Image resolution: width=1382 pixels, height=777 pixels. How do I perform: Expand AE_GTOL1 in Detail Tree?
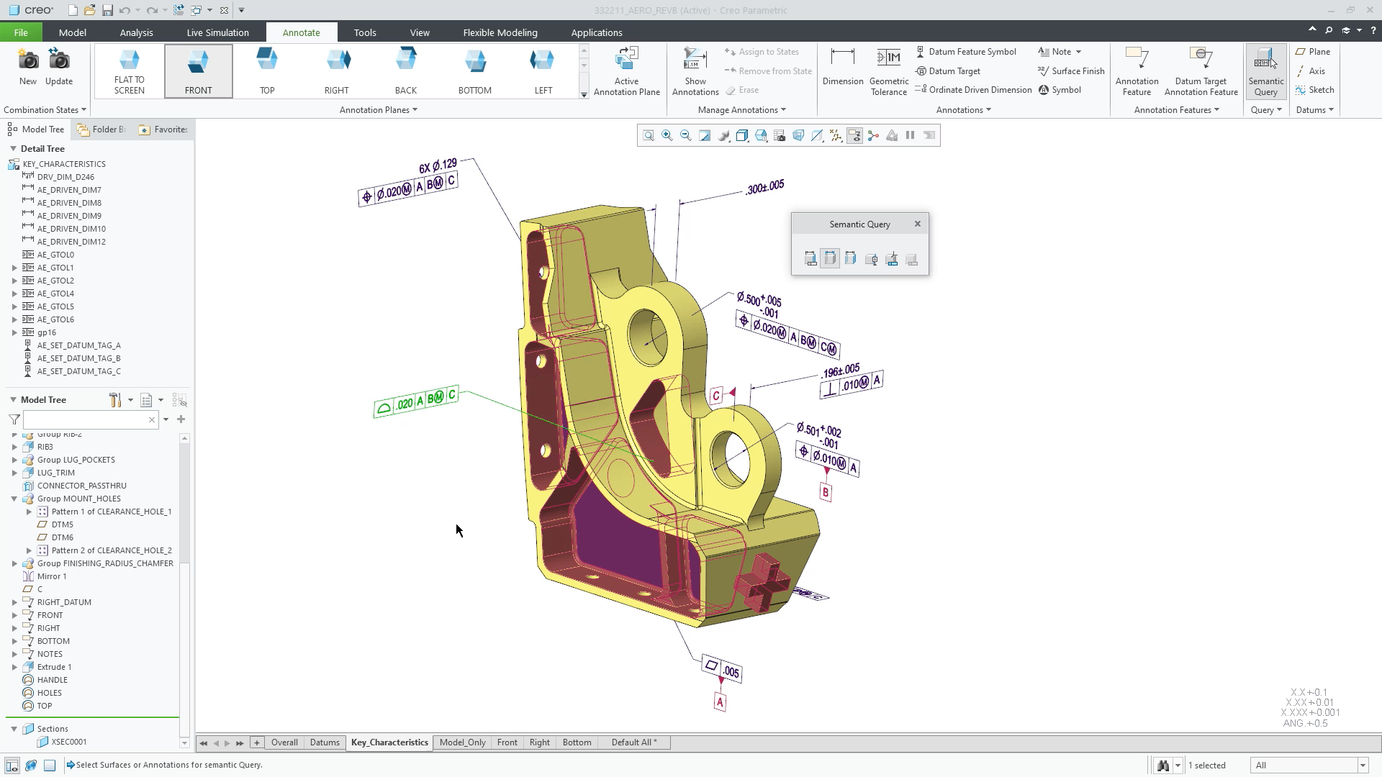point(14,268)
